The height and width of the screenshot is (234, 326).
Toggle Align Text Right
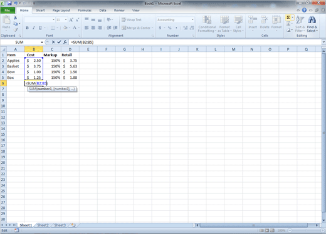pyautogui.click(x=100, y=28)
